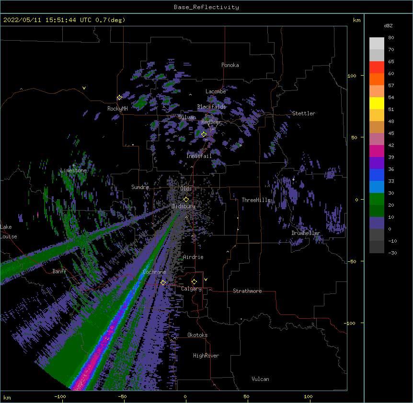Image resolution: width=413 pixels, height=403 pixels.
Task: Click the Stettler city label
Action: pyautogui.click(x=304, y=113)
